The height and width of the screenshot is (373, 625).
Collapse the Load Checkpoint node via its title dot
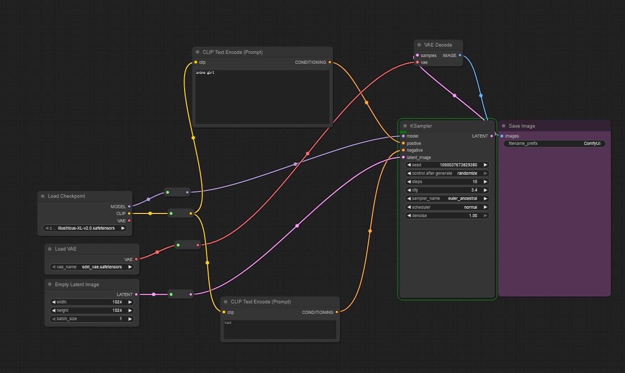[43, 196]
